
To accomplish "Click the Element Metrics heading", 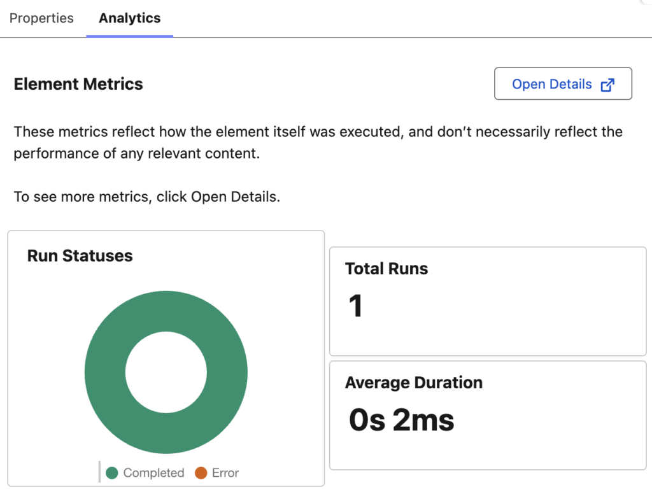I will [78, 84].
